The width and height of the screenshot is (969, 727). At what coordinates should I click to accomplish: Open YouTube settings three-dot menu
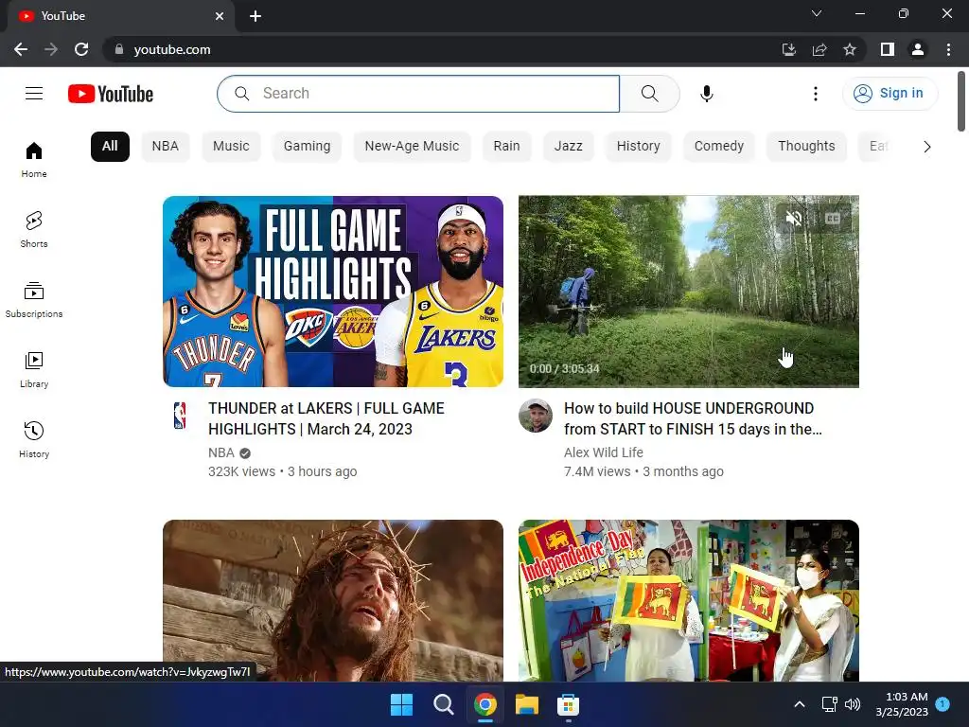815,94
